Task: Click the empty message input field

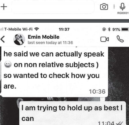Action: 53,7
